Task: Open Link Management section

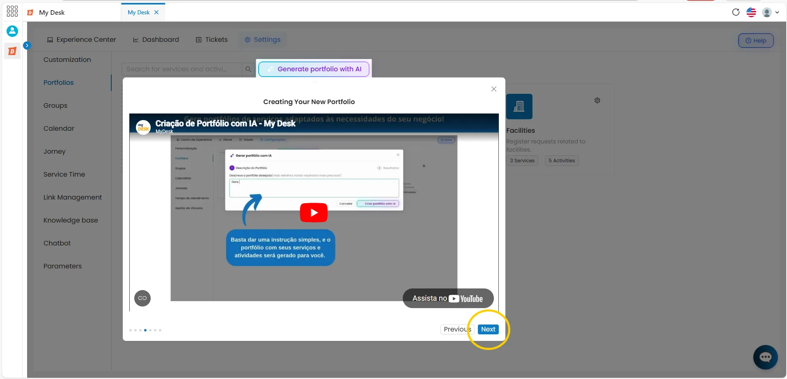Action: pyautogui.click(x=73, y=197)
